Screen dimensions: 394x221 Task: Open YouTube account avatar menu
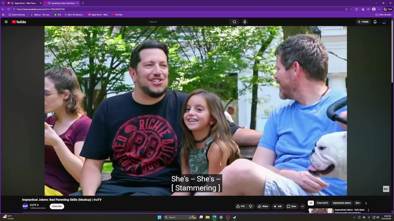384,22
